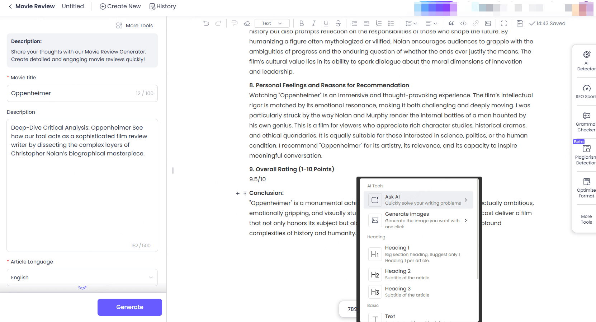Toggle bold formatting
The image size is (596, 322).
tap(301, 23)
